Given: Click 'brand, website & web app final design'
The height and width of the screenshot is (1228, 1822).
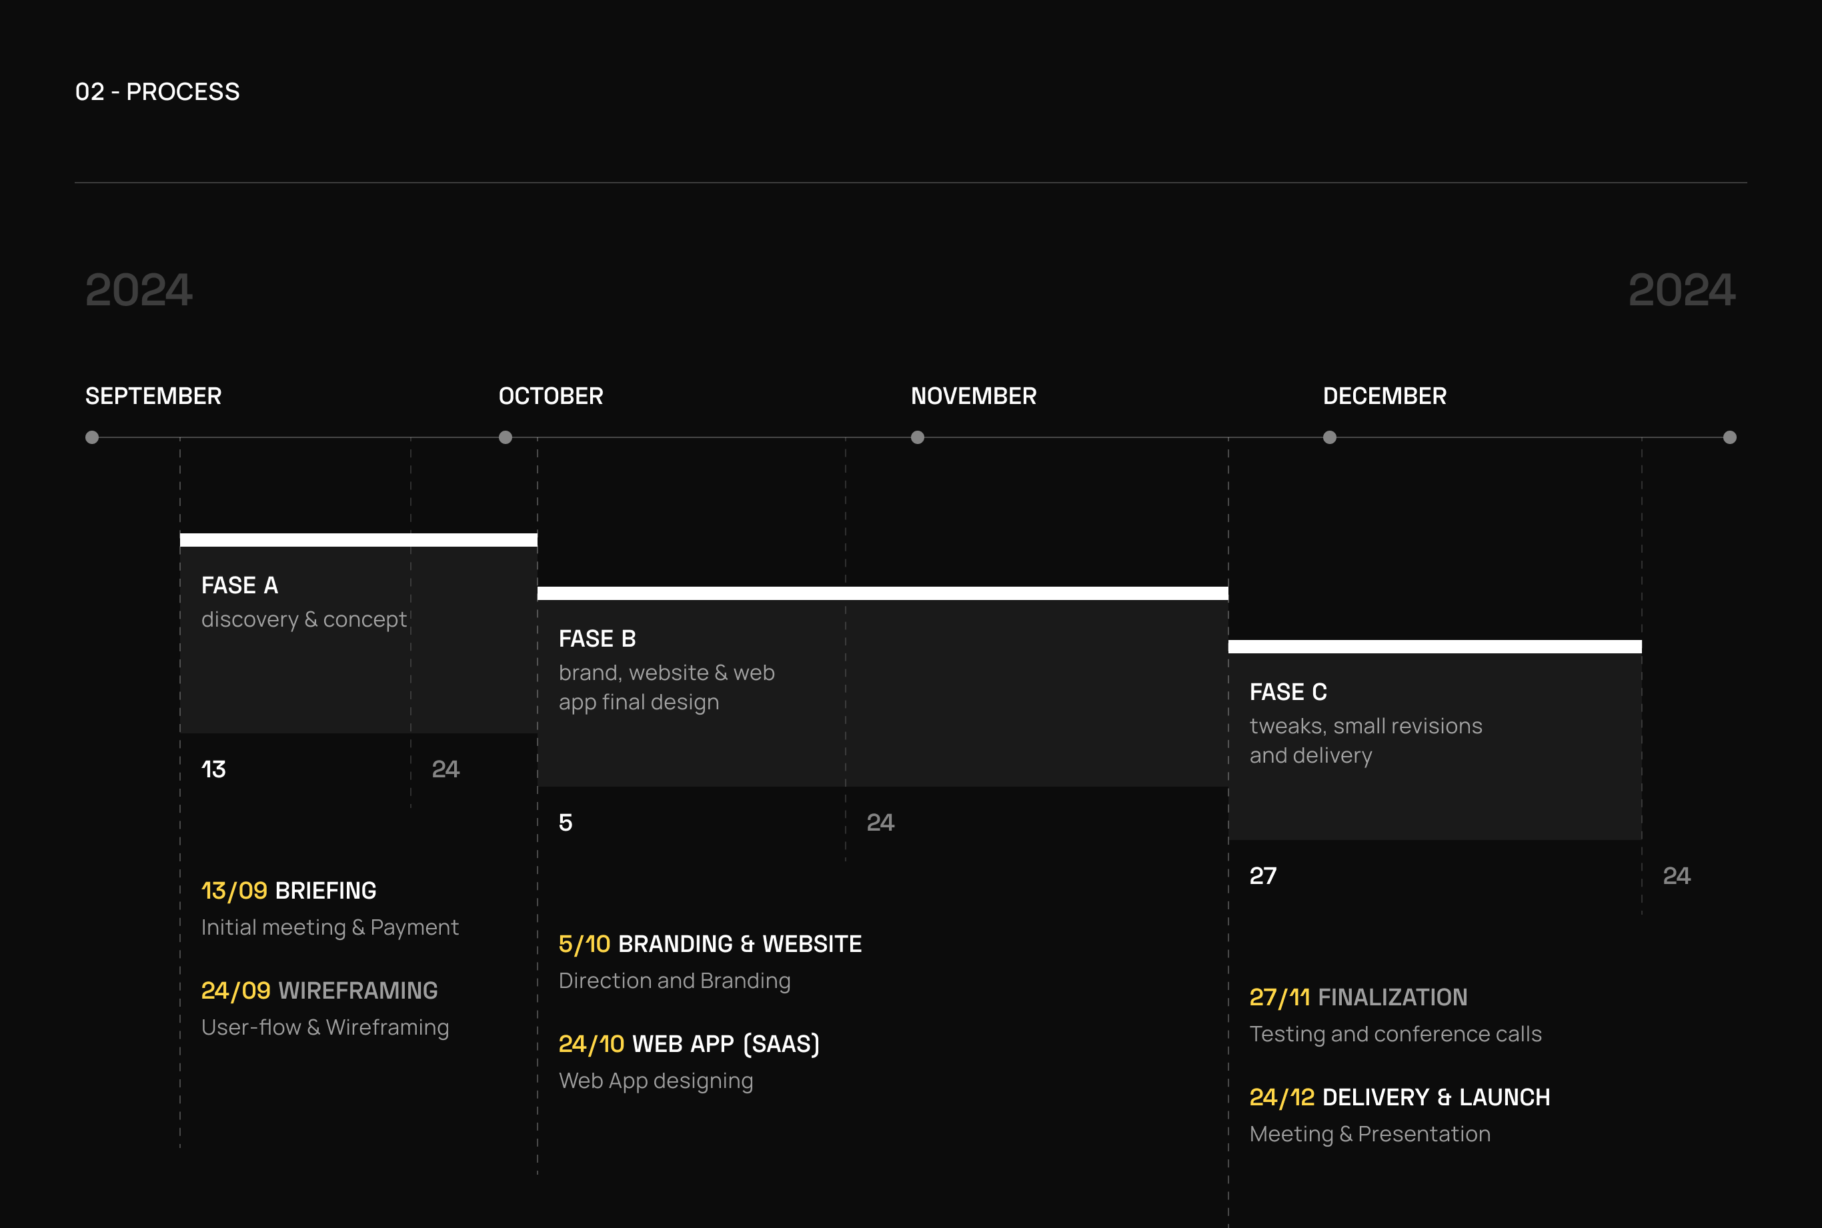Looking at the screenshot, I should (x=667, y=687).
